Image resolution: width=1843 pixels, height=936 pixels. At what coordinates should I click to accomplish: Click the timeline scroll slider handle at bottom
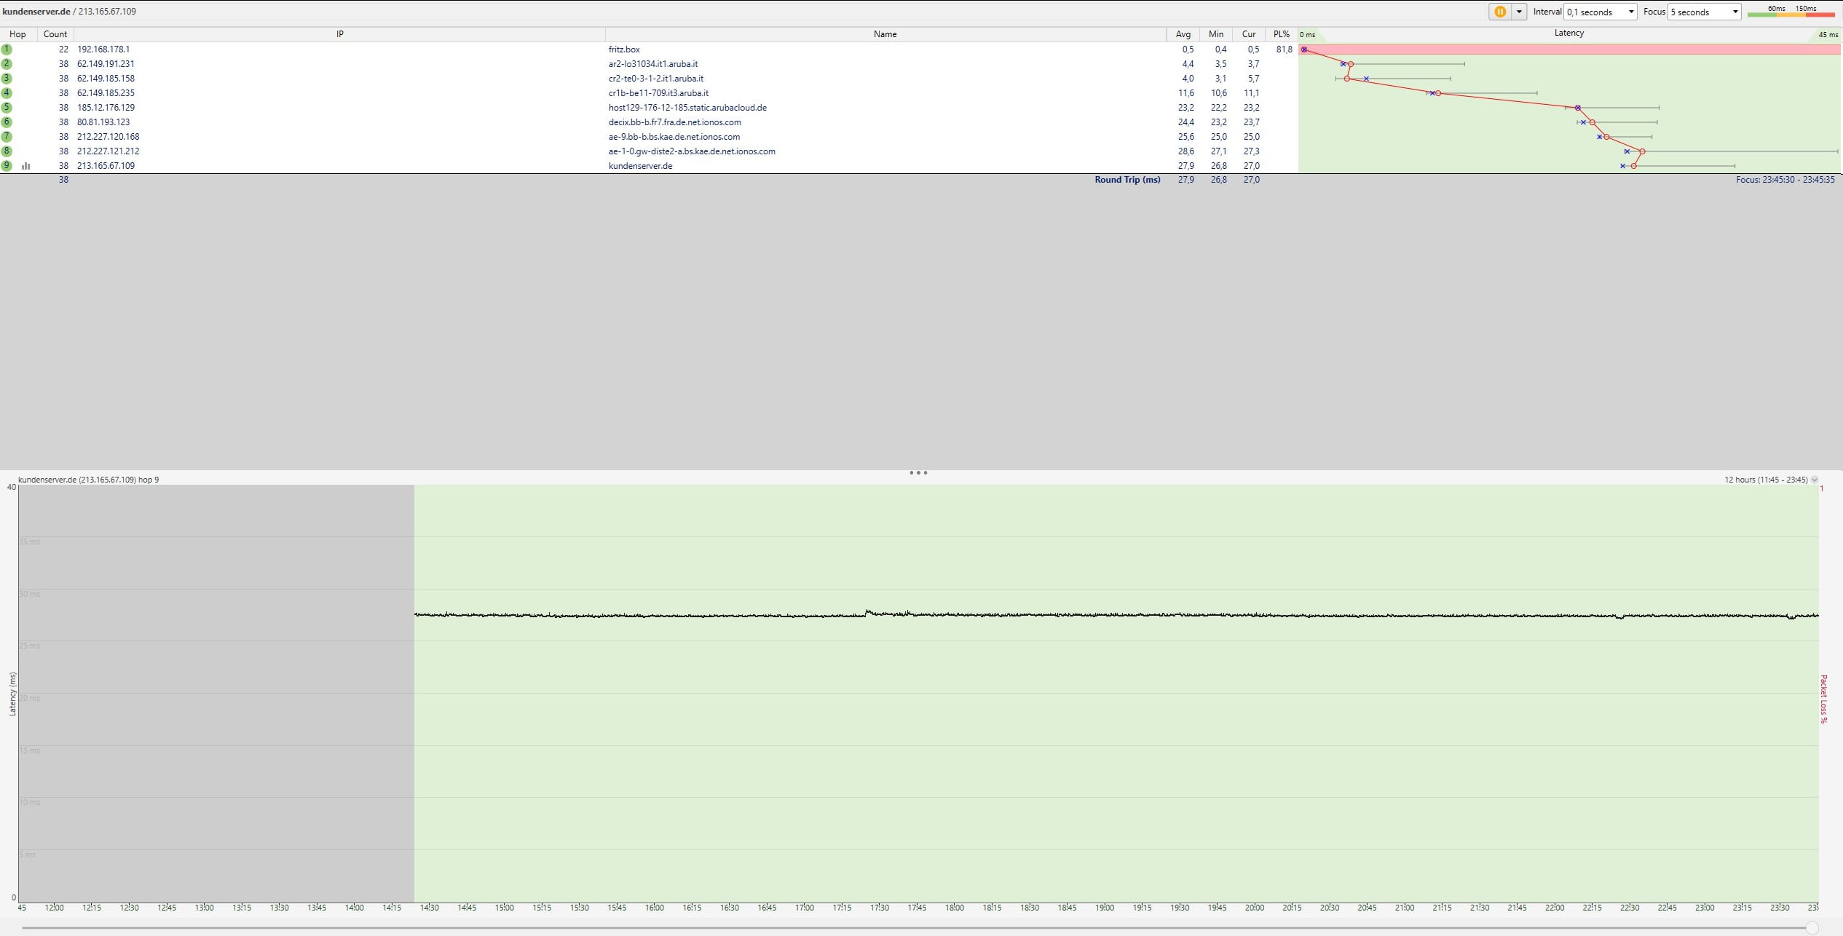[x=1812, y=927]
